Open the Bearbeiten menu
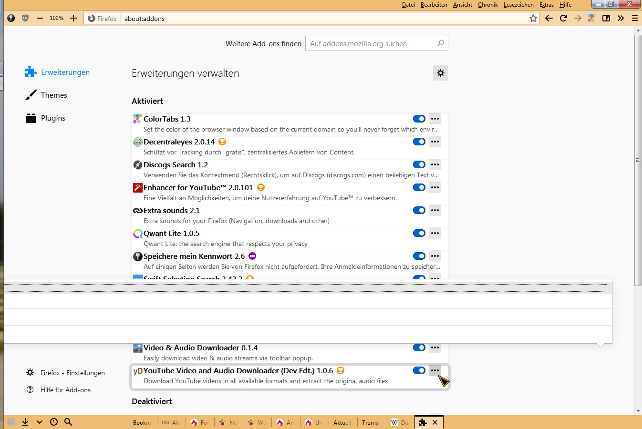This screenshot has width=642, height=429. pos(434,5)
